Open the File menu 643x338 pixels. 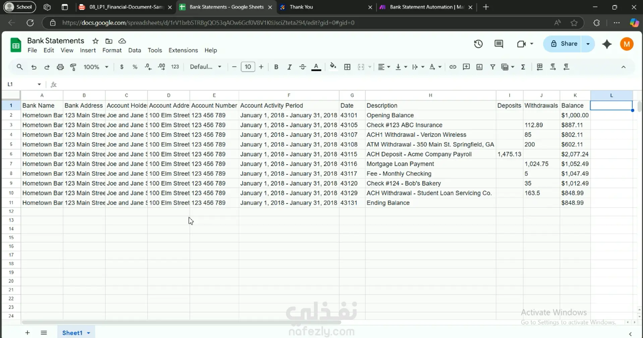click(32, 50)
